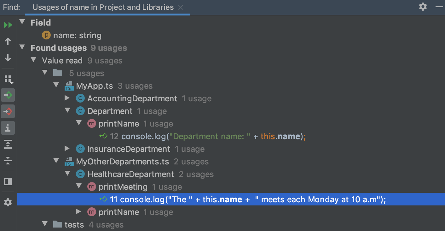Select usage line 11 console.log meets each Monday
This screenshot has width=445, height=231.
(231, 199)
